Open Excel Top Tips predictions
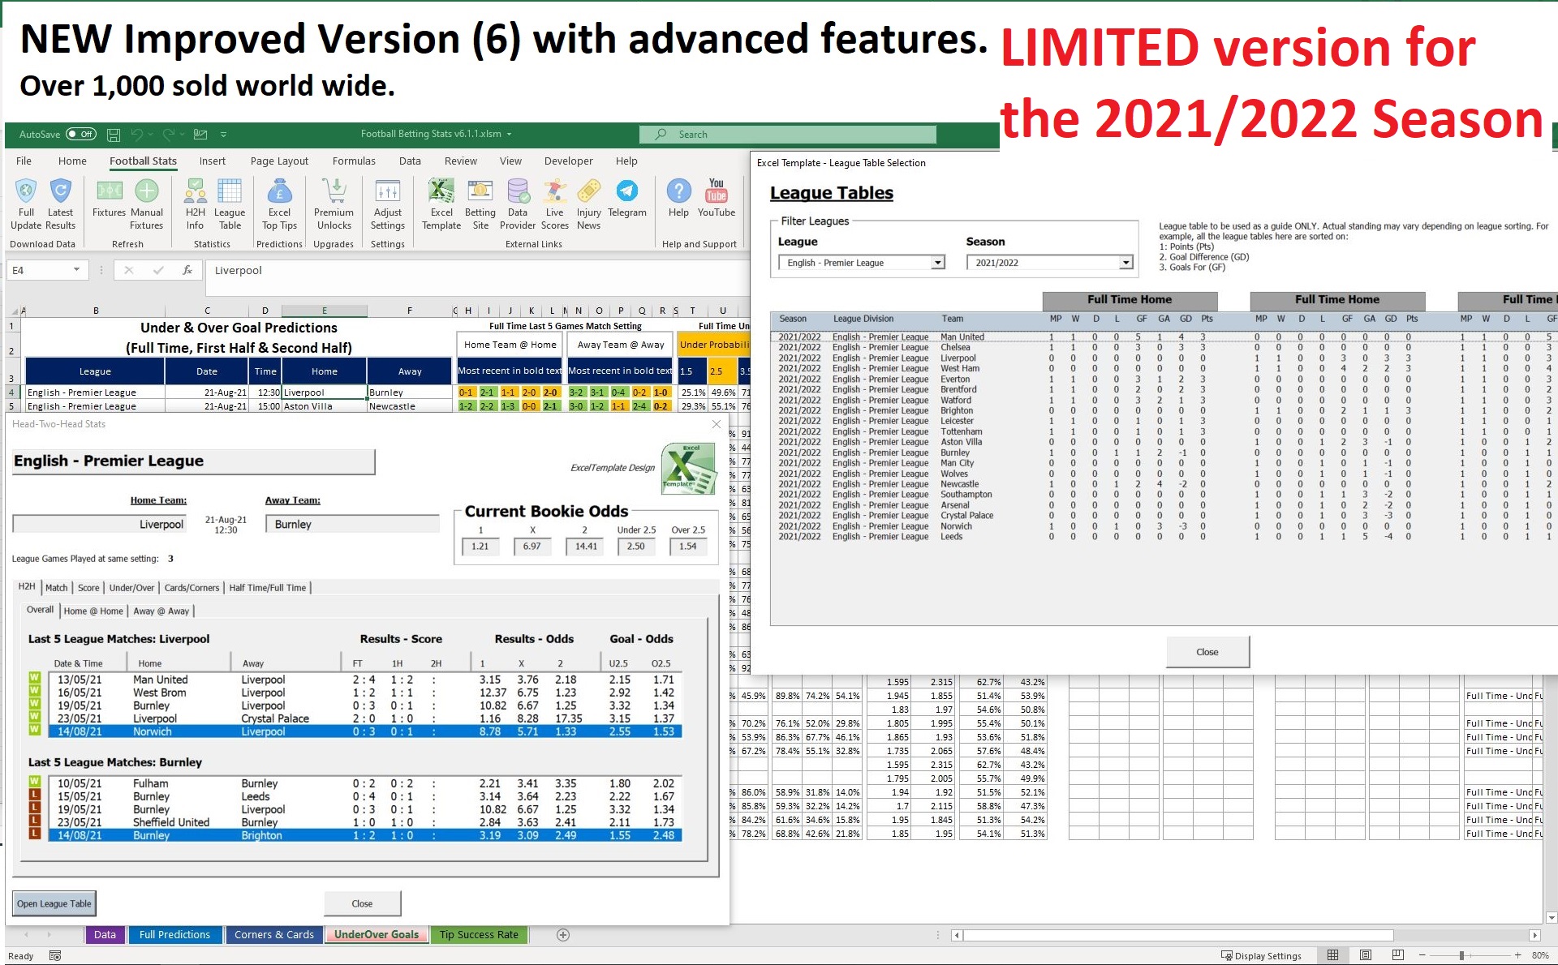 tap(279, 192)
